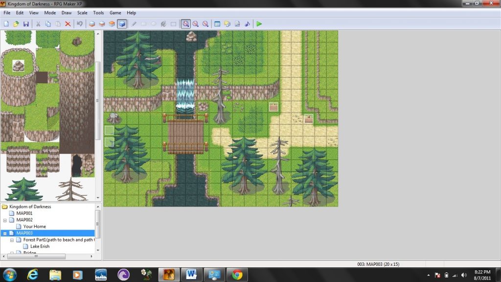
Task: Create a new project with the New icon
Action: (6, 24)
